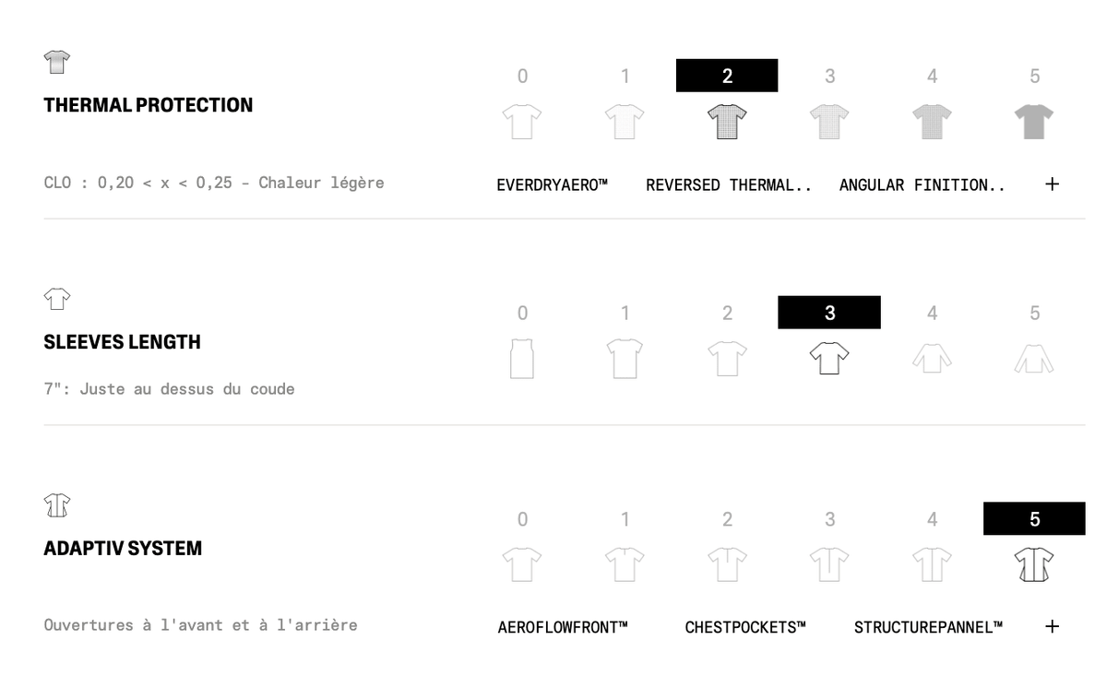Click the Adaptiv System category jersey icon

click(57, 504)
